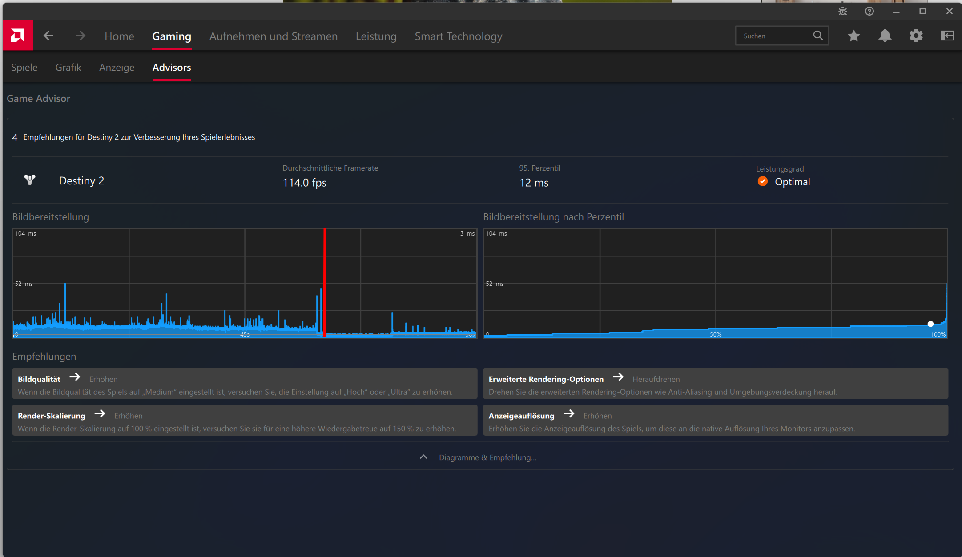Open the Spiele sub-tab
Screen dimensions: 962x557
[24, 68]
